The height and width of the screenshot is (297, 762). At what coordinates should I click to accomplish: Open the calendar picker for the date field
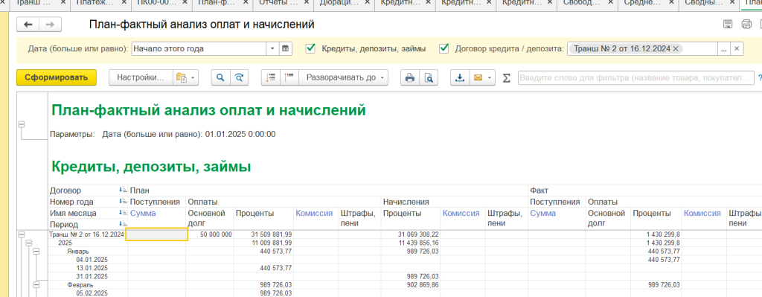click(286, 48)
